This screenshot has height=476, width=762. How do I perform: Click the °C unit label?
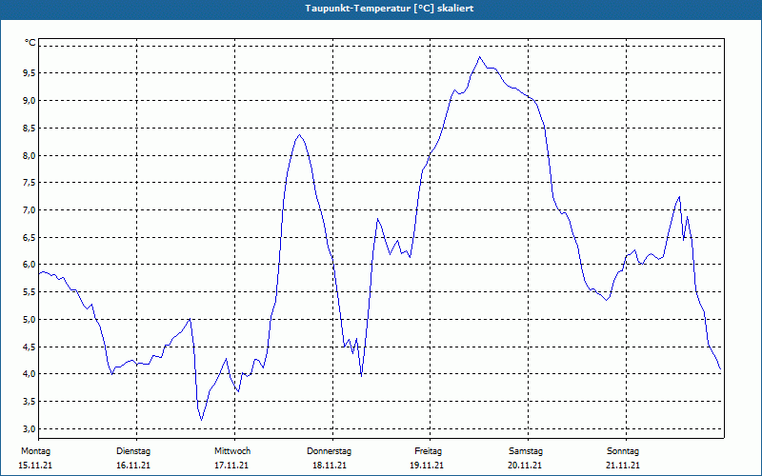(x=30, y=43)
